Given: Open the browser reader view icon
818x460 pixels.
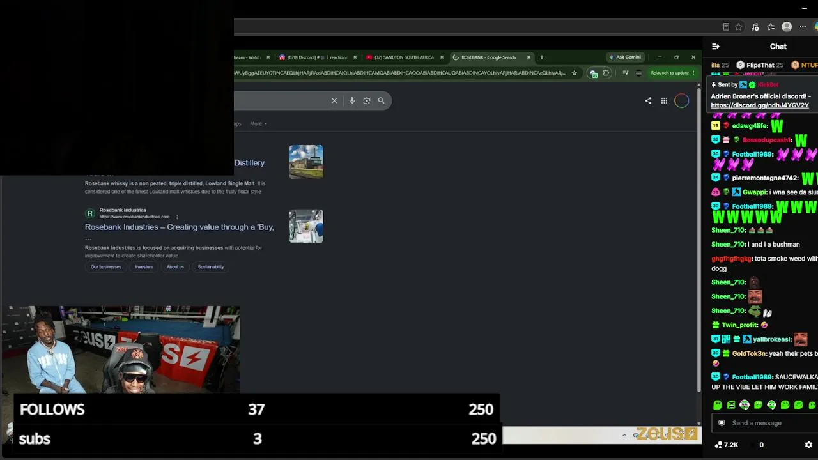Looking at the screenshot, I should tap(726, 27).
